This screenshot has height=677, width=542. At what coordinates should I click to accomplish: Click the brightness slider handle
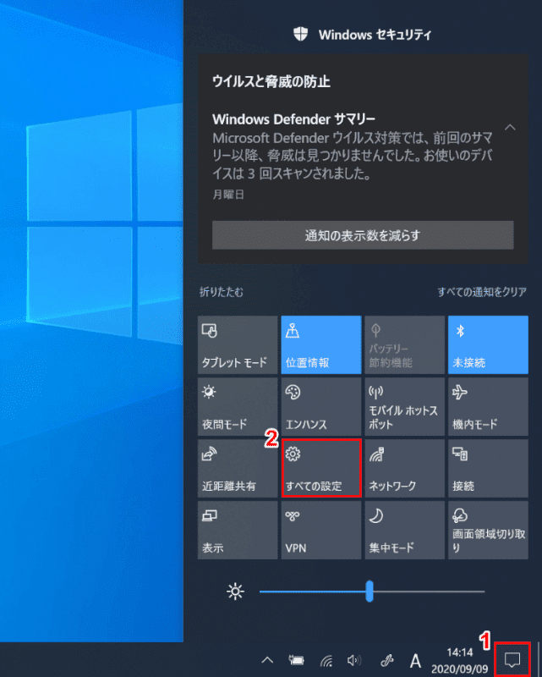[x=370, y=591]
